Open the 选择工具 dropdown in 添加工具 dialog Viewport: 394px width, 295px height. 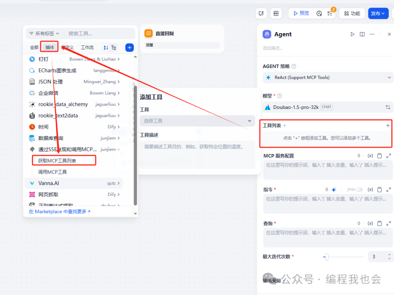[197, 121]
